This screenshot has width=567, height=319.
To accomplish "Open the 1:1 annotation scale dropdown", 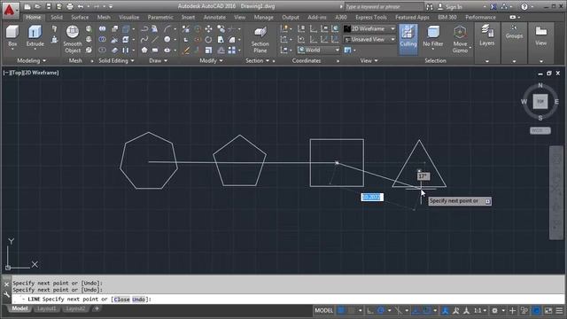I will (x=480, y=310).
